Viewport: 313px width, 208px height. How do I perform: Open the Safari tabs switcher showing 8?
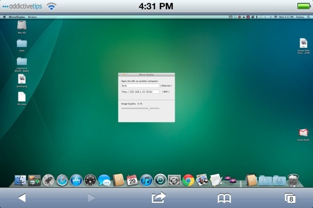290,198
